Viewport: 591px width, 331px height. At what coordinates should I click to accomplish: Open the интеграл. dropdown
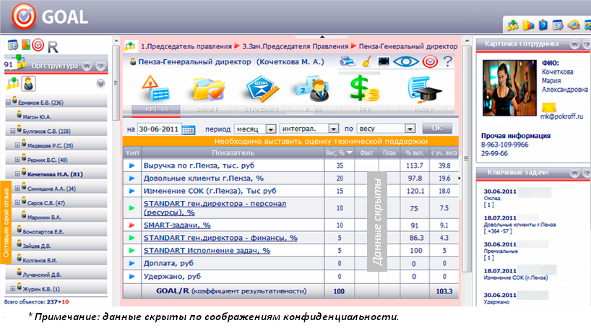pyautogui.click(x=309, y=129)
